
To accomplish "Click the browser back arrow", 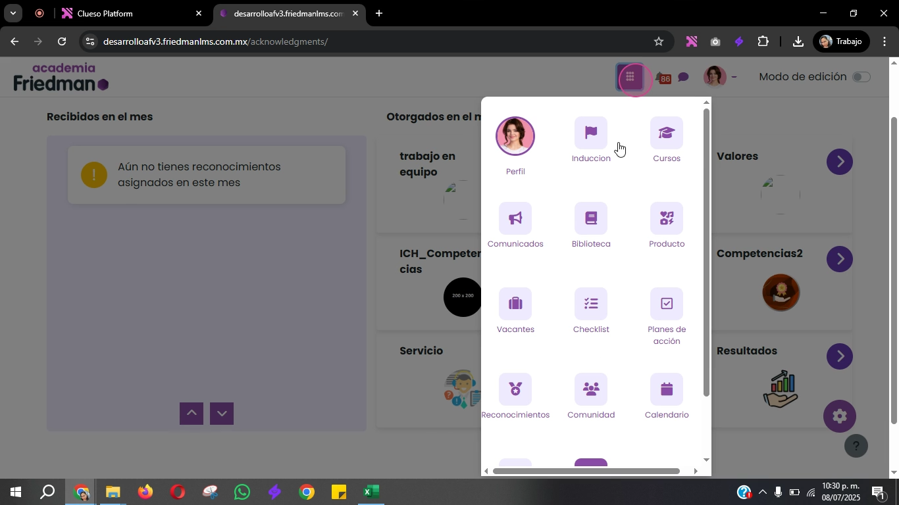I will (x=14, y=41).
